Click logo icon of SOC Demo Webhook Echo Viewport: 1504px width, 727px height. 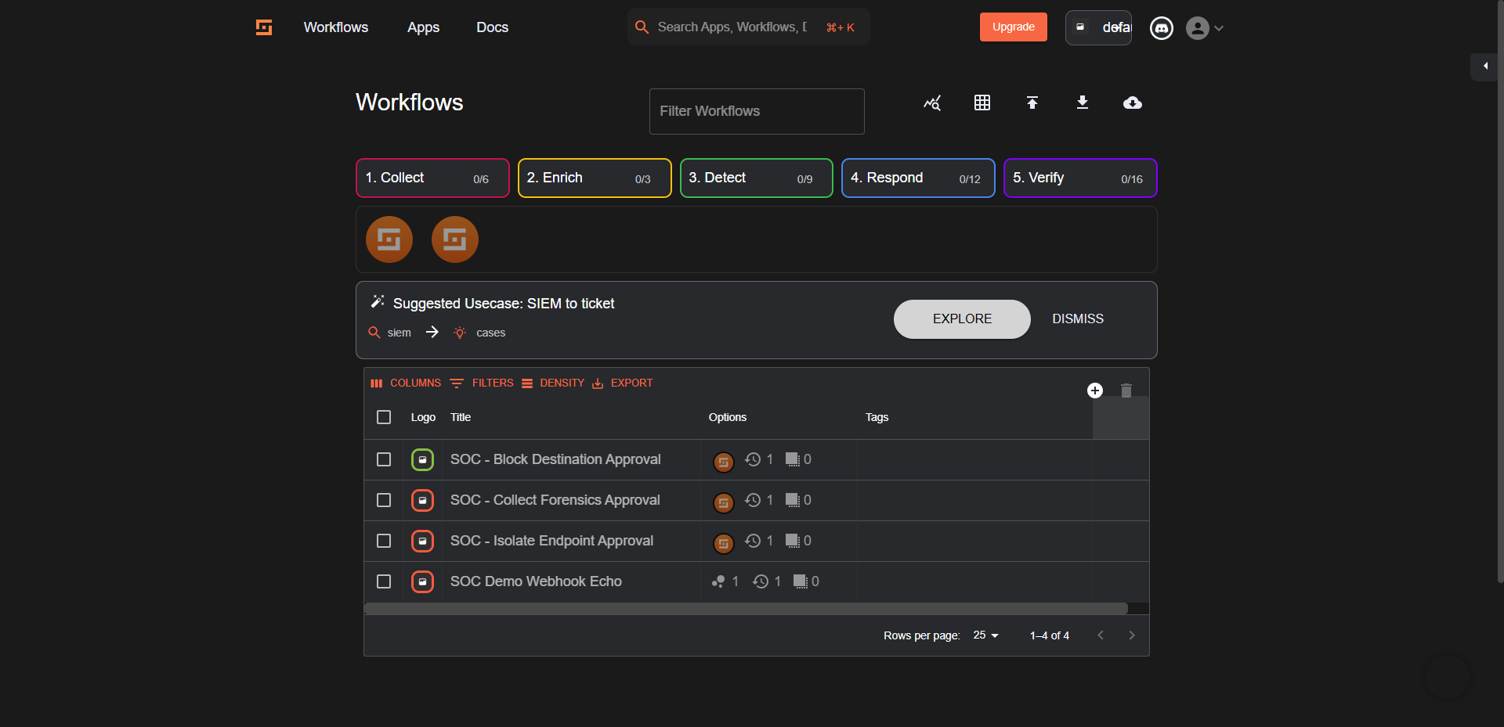422,581
